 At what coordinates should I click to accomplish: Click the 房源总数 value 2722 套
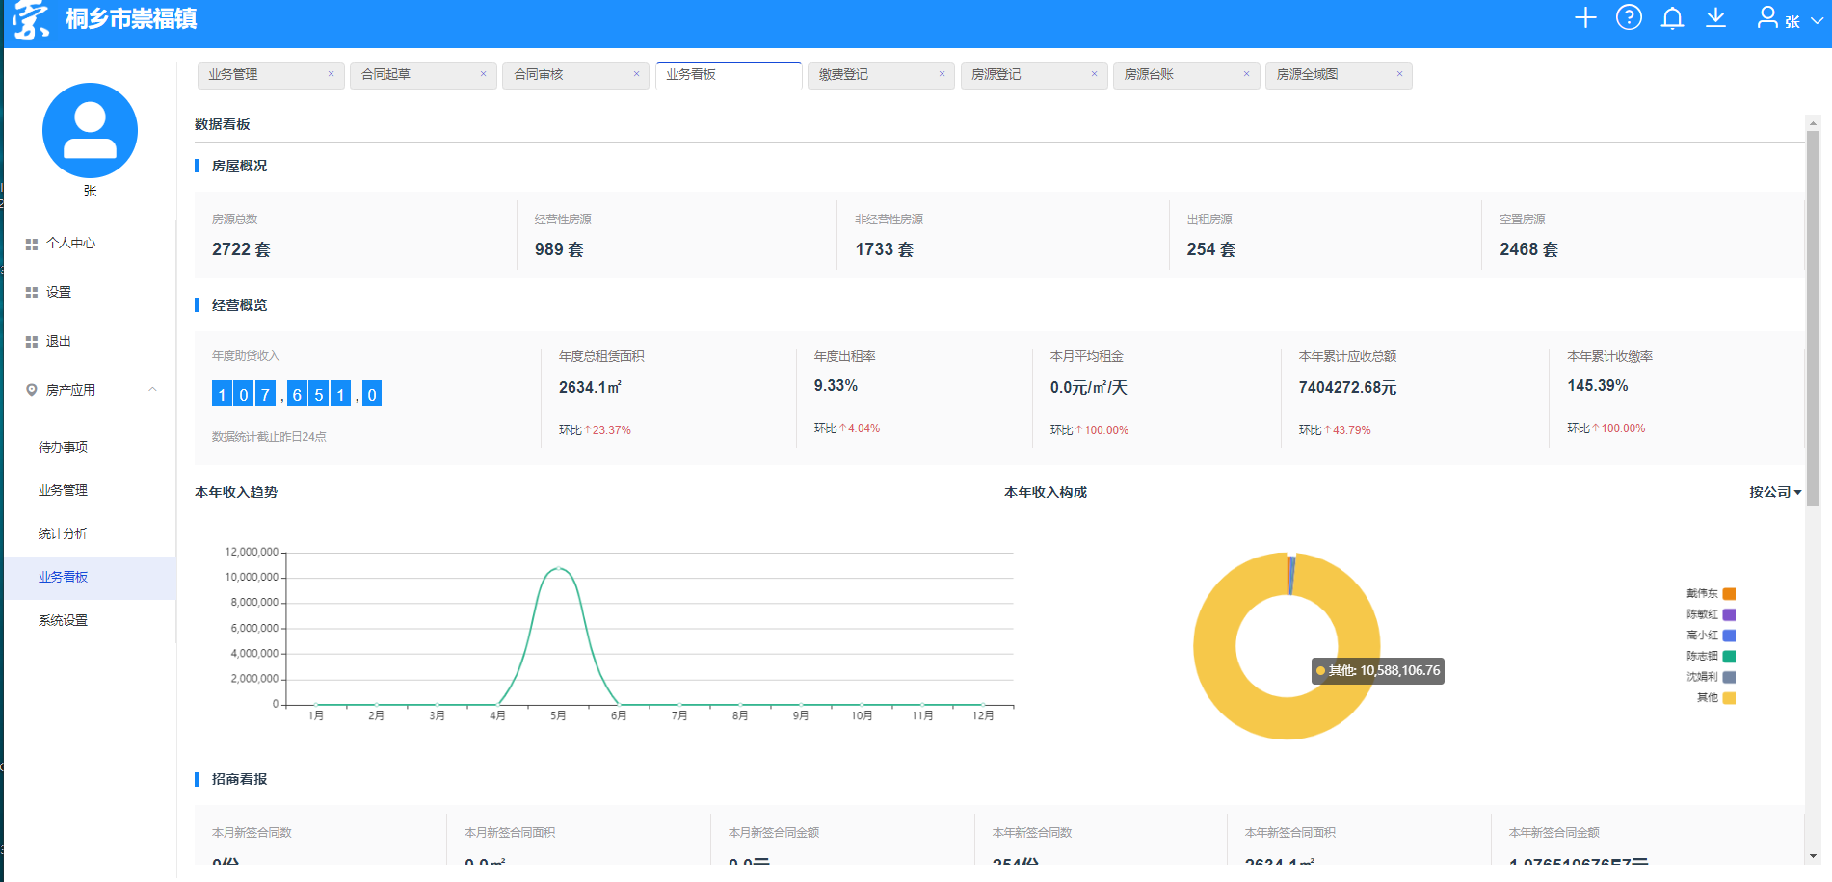point(241,249)
